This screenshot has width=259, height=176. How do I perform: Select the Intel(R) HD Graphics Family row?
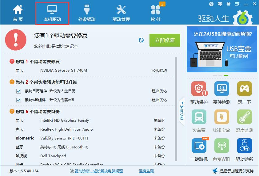(x=90, y=121)
